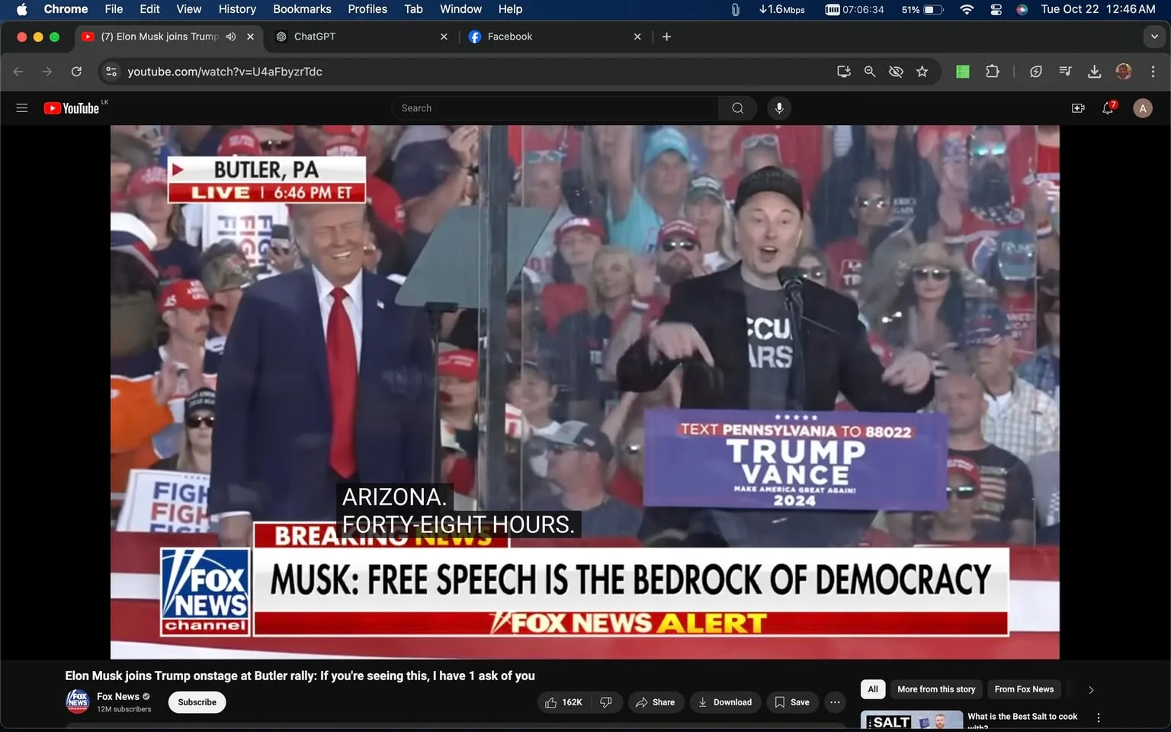Go to YouTube home via logo
The width and height of the screenshot is (1171, 732).
click(72, 108)
